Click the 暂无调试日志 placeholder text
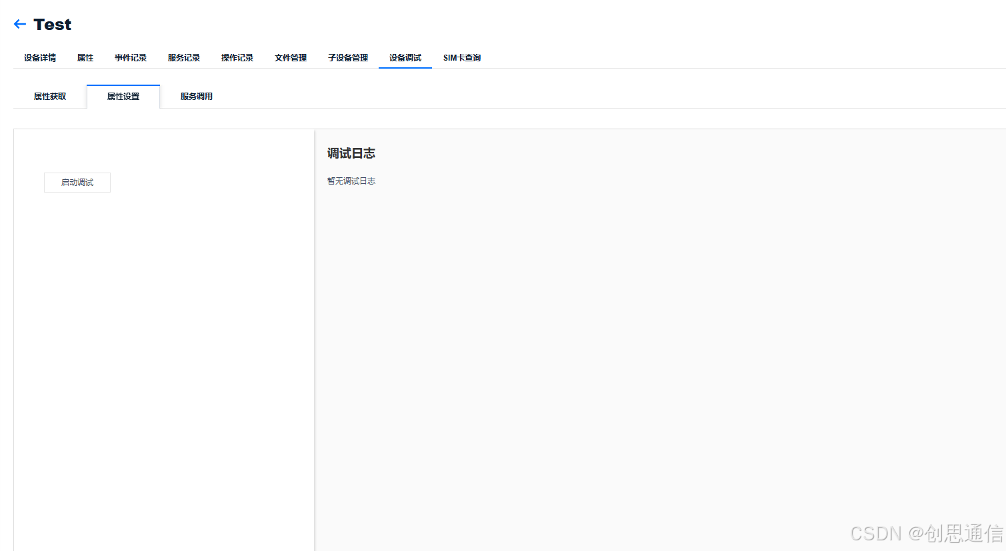The height and width of the screenshot is (551, 1006). (x=351, y=181)
